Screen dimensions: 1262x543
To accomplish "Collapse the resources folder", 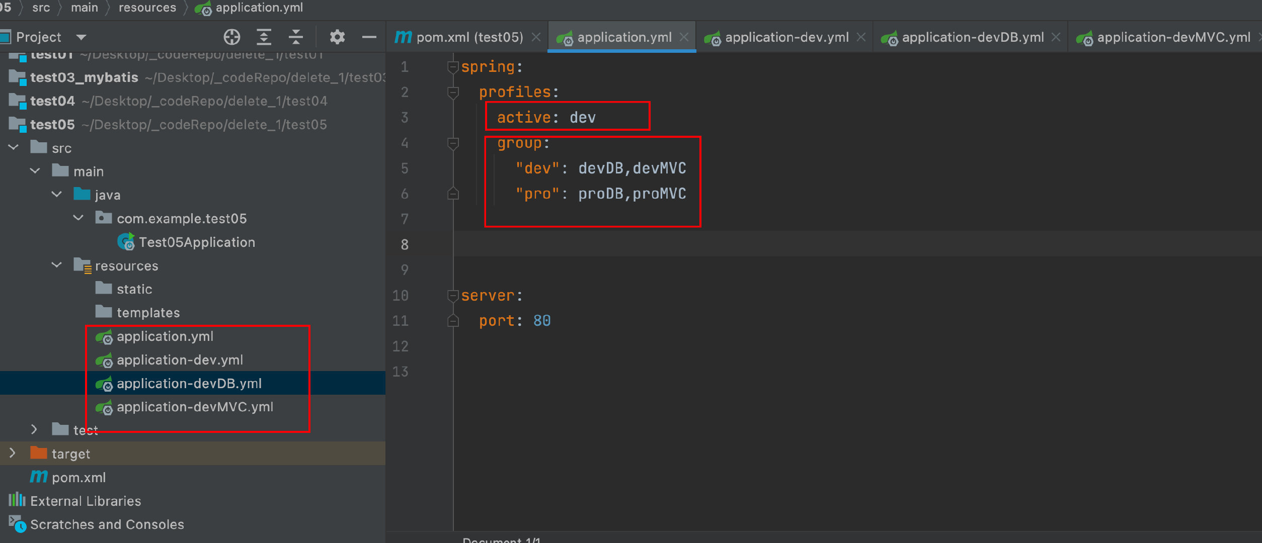I will point(56,265).
